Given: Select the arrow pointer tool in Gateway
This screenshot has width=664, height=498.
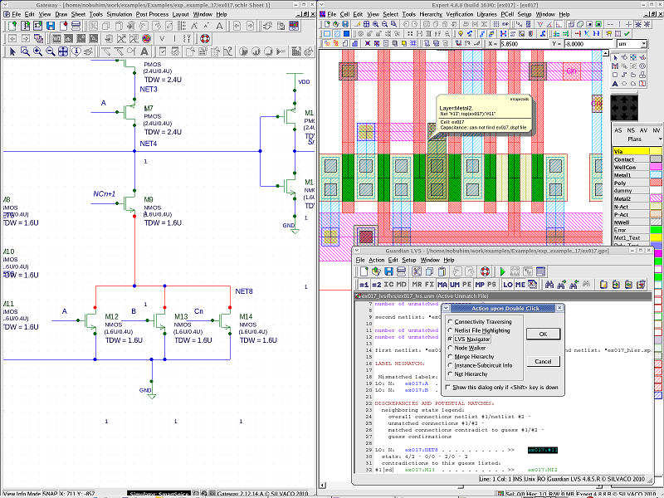Looking at the screenshot, I should [12, 51].
